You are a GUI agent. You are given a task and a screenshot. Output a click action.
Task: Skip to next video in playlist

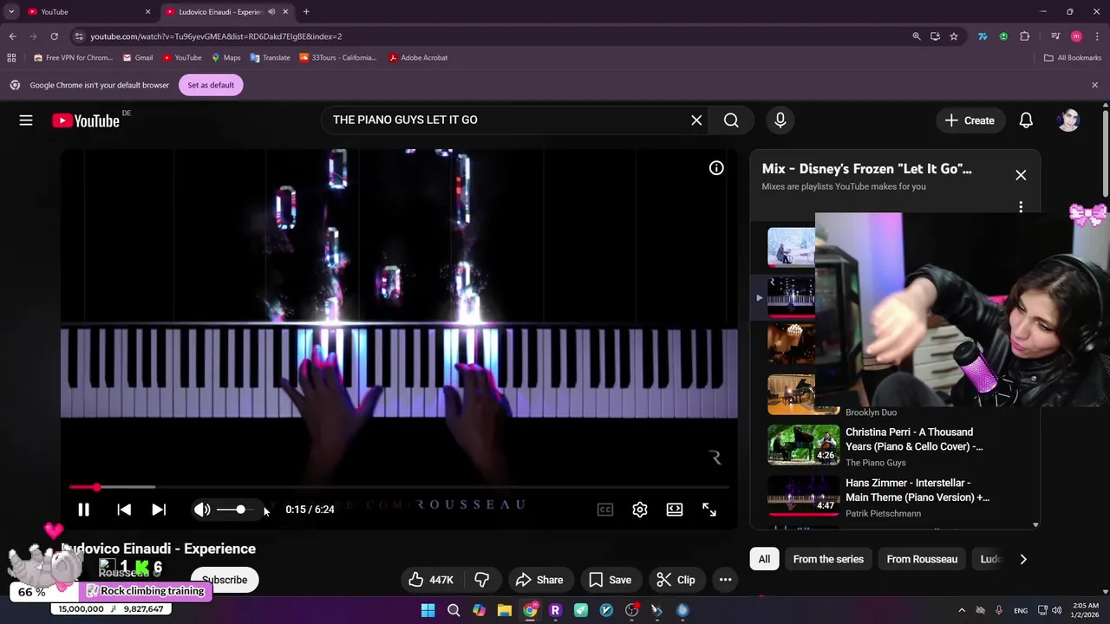coord(159,510)
